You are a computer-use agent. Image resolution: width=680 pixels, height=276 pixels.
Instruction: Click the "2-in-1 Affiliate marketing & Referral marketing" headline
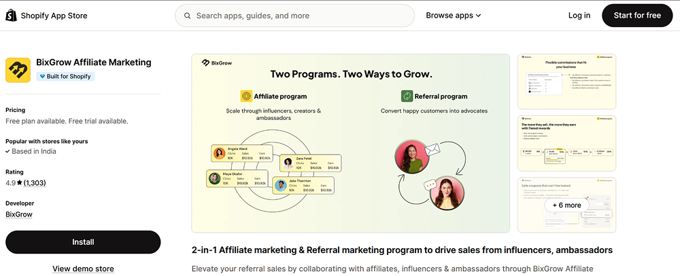[x=402, y=250]
